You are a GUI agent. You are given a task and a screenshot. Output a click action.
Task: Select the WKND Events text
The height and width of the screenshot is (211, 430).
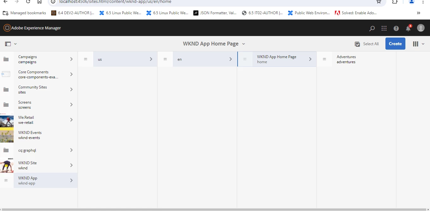(30, 133)
